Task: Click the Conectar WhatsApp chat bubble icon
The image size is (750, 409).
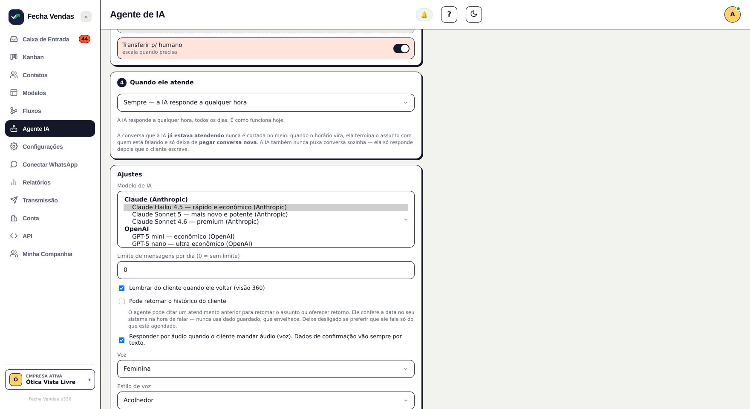Action: [x=14, y=164]
